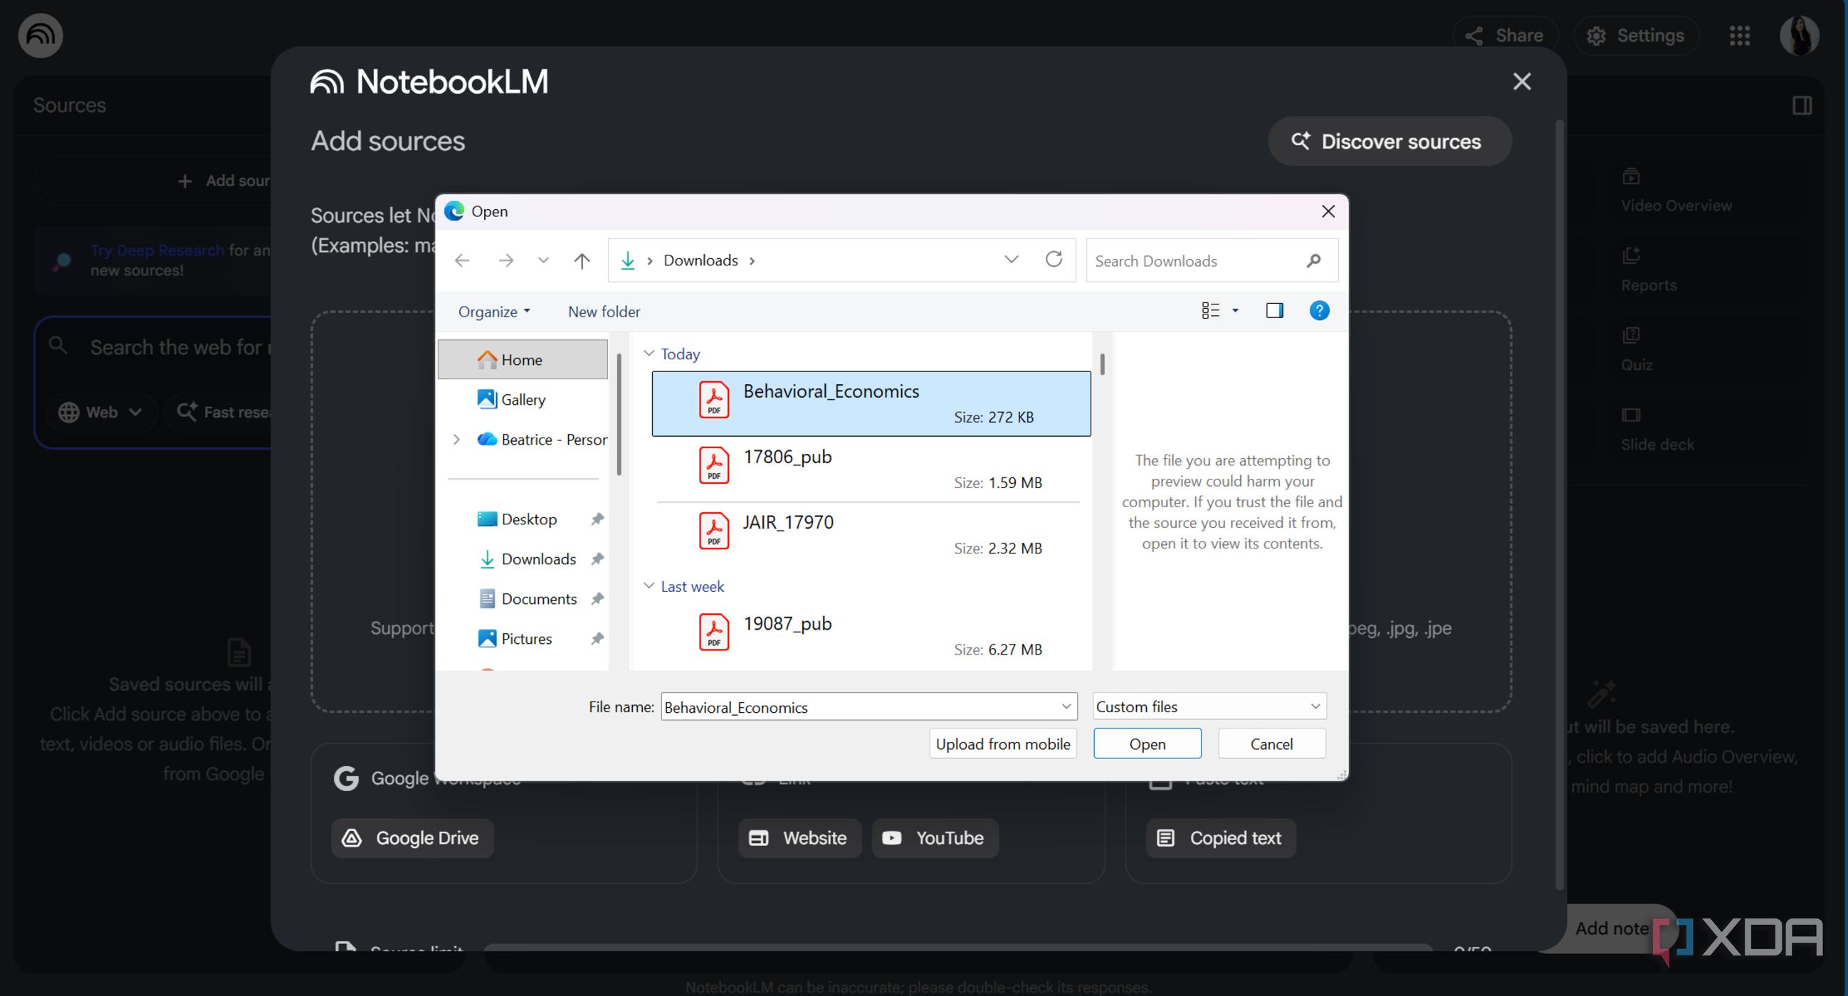The width and height of the screenshot is (1848, 996).
Task: Expand the address bar history dropdown
Action: [x=1011, y=260]
